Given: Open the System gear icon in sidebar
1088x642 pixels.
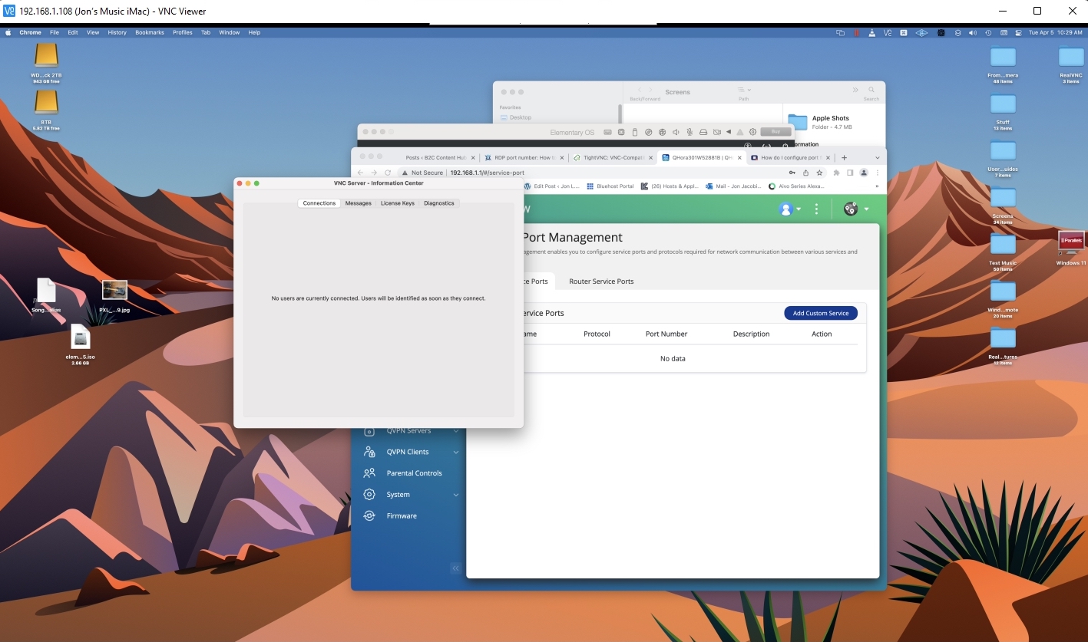Looking at the screenshot, I should 370,495.
